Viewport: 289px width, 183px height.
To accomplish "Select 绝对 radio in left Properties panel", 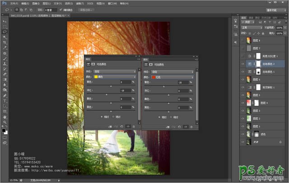I will point(113,117).
